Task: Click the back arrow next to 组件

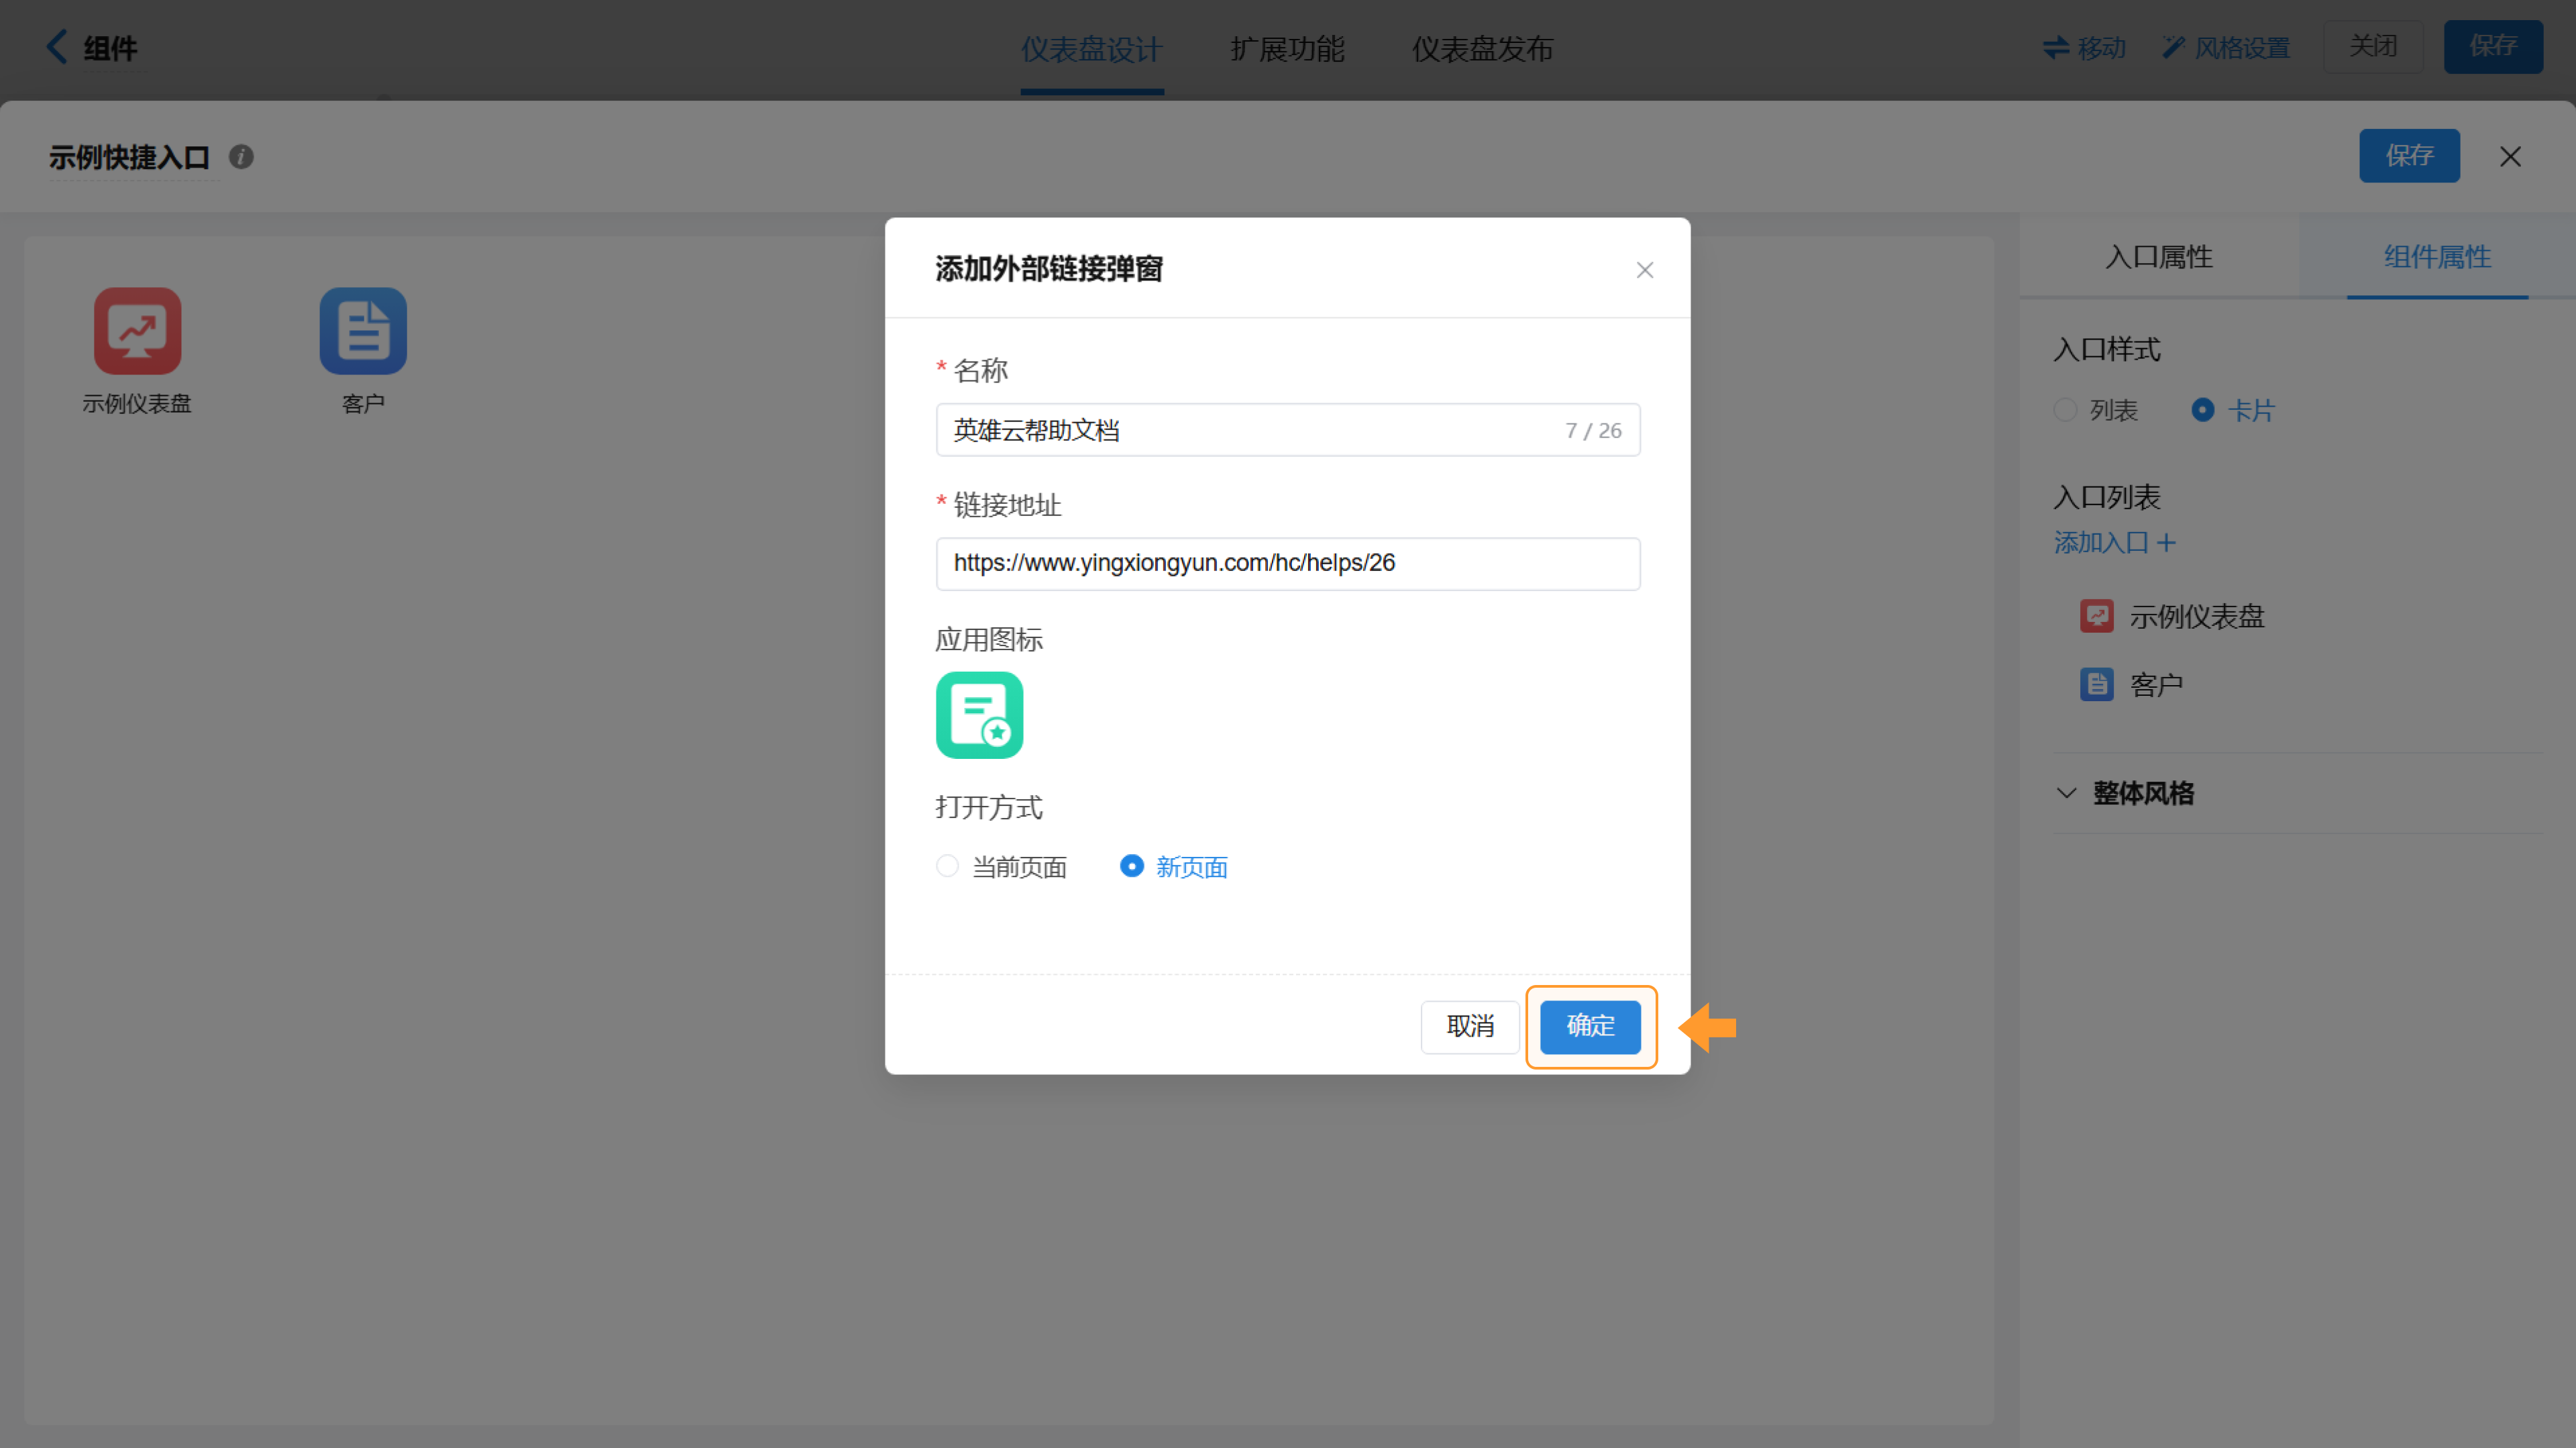Action: (x=57, y=47)
